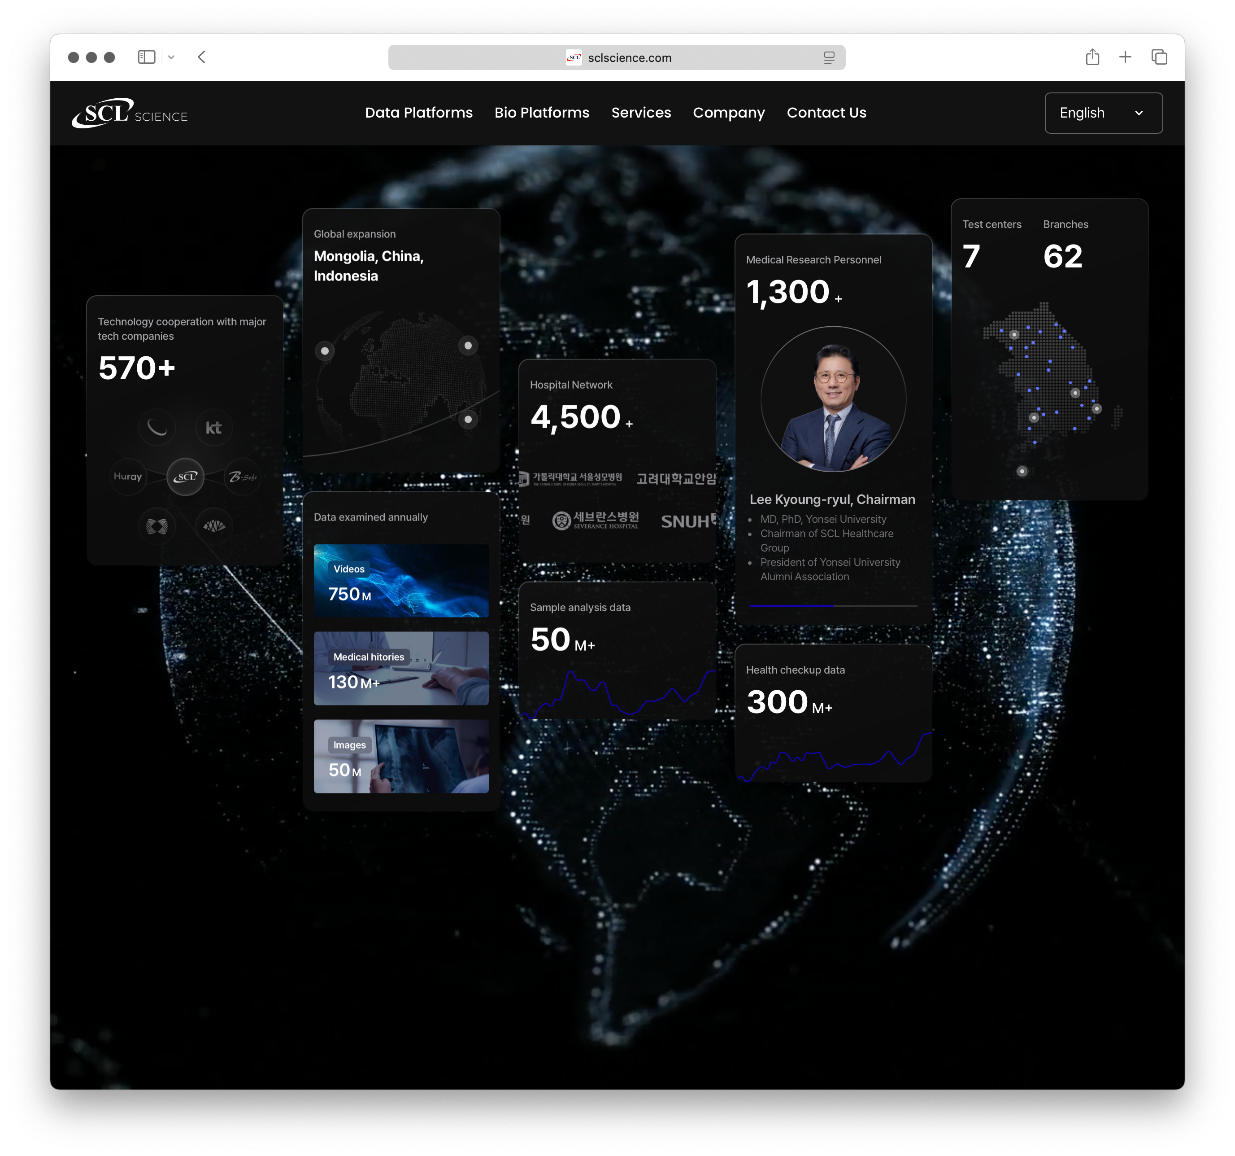1235x1156 pixels.
Task: Open the English language dropdown
Action: pos(1103,113)
